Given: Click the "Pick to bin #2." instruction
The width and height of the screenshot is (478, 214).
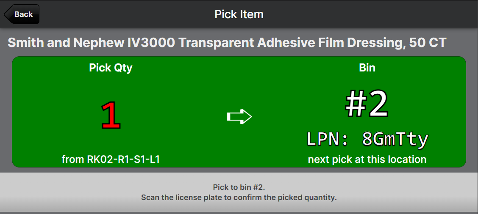Looking at the screenshot, I should click(239, 187).
